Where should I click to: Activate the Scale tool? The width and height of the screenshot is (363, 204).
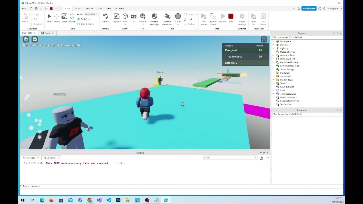64,18
